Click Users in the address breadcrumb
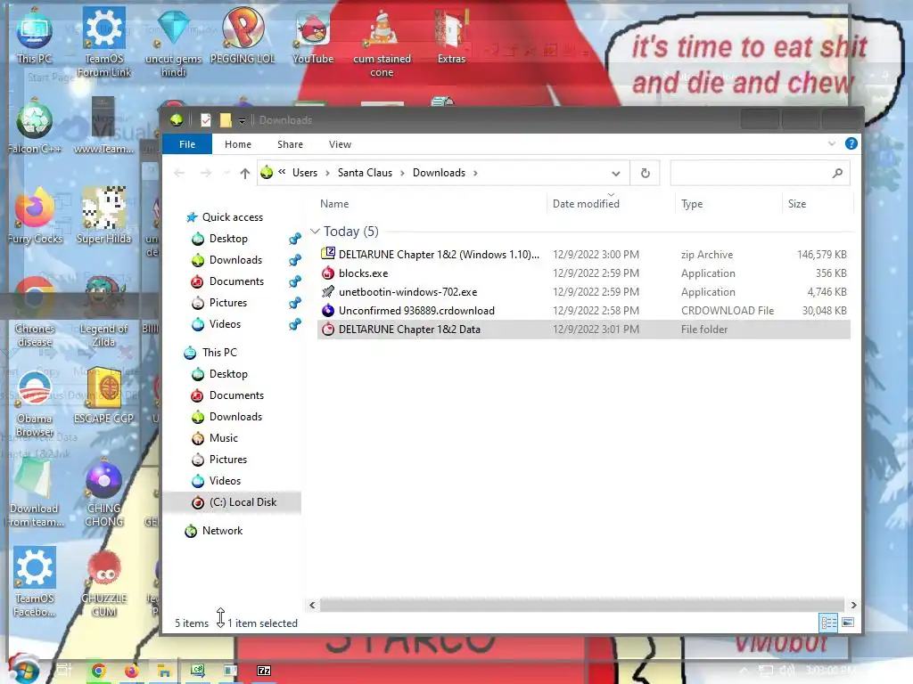Viewport: 913px width, 684px height. (305, 173)
